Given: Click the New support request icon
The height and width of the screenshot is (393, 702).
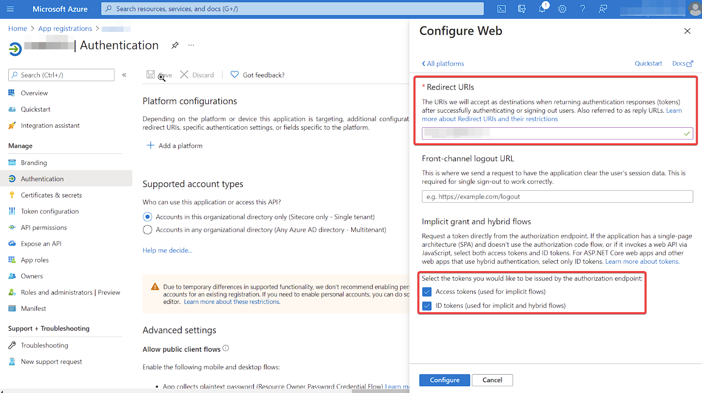Looking at the screenshot, I should (12, 362).
